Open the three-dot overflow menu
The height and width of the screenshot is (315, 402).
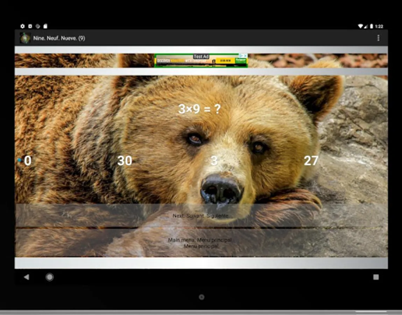tap(378, 38)
